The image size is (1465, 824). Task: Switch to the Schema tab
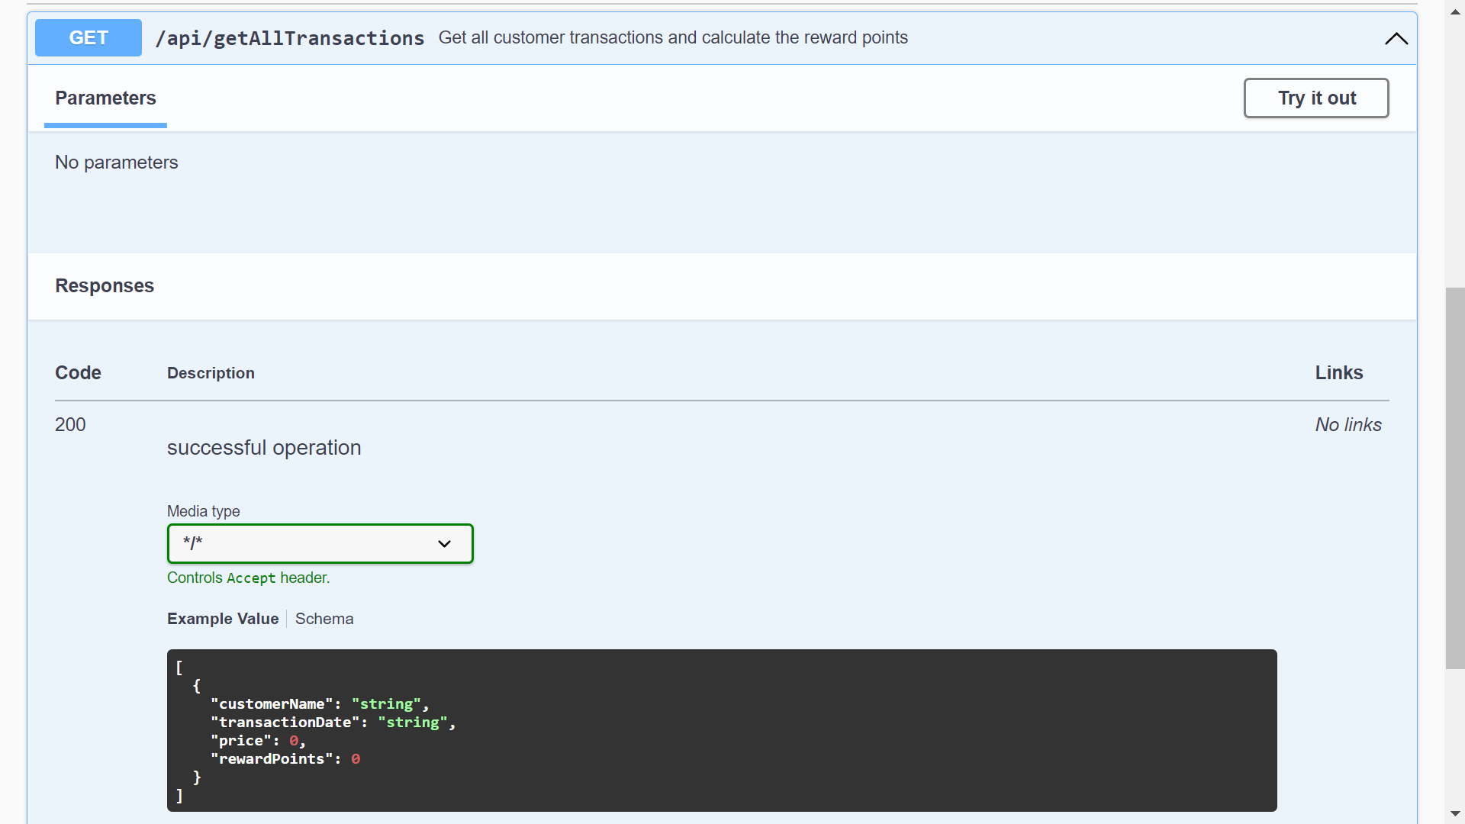324,619
